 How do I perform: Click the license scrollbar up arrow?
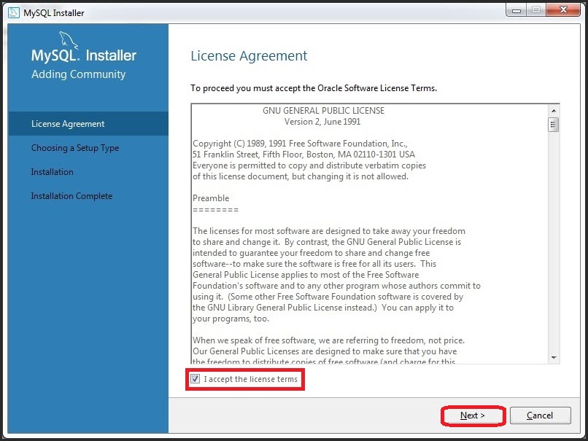pos(554,111)
